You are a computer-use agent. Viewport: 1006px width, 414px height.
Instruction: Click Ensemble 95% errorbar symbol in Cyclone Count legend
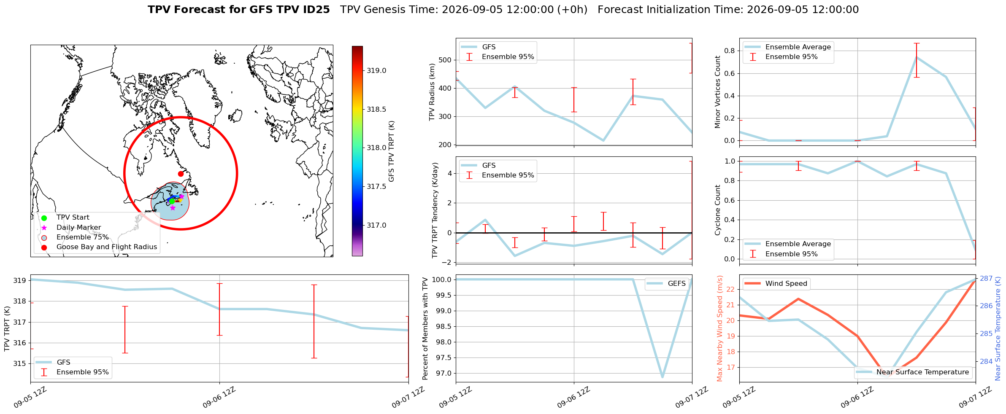pos(753,254)
